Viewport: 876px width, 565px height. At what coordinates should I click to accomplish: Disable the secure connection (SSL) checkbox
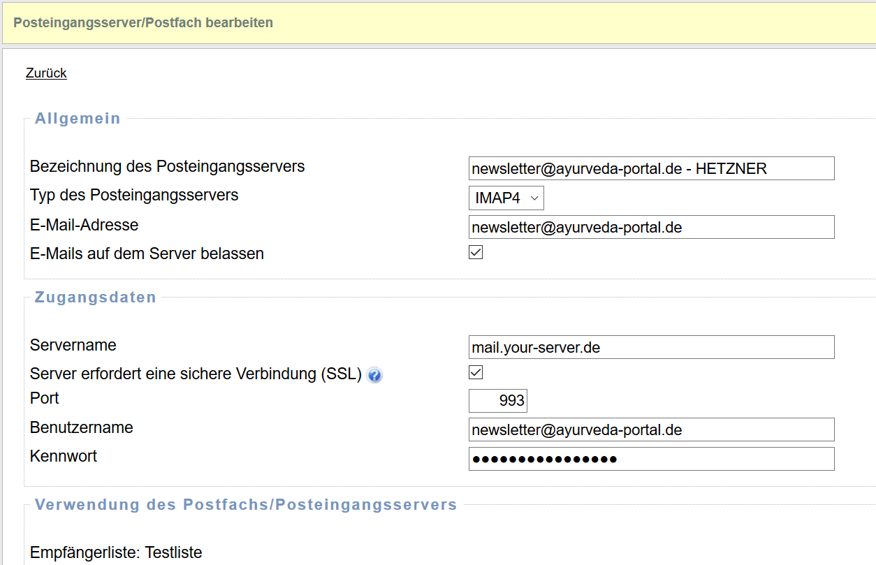476,372
